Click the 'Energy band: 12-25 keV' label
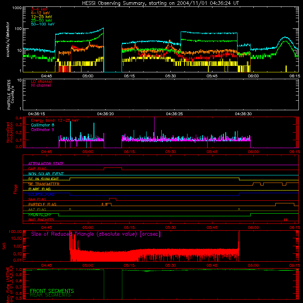Screen dimensions: 303x303 [55, 120]
